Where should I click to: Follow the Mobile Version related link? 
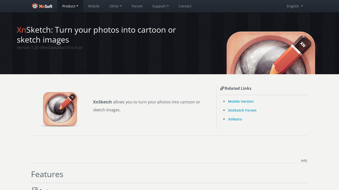point(241,101)
